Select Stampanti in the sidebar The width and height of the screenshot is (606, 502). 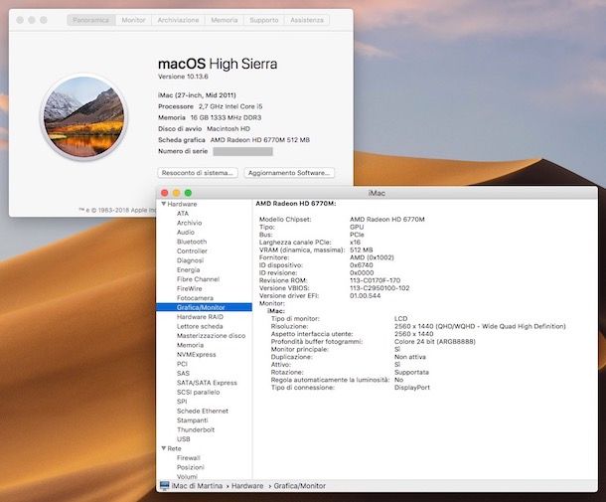[x=193, y=420]
